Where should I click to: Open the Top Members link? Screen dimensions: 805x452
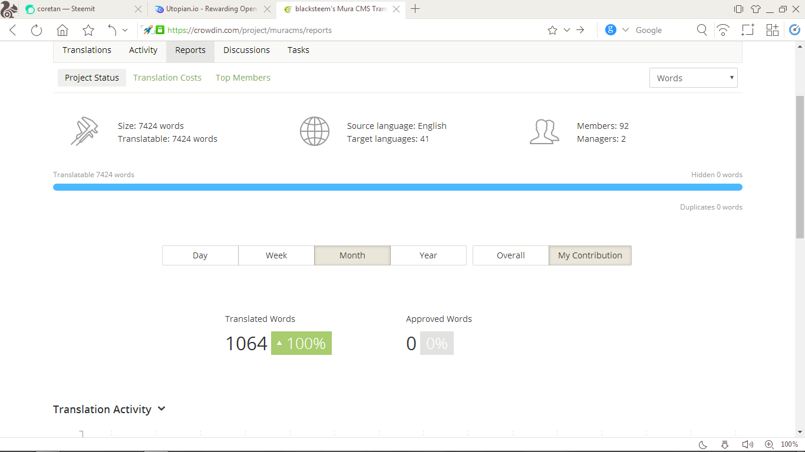tap(243, 78)
